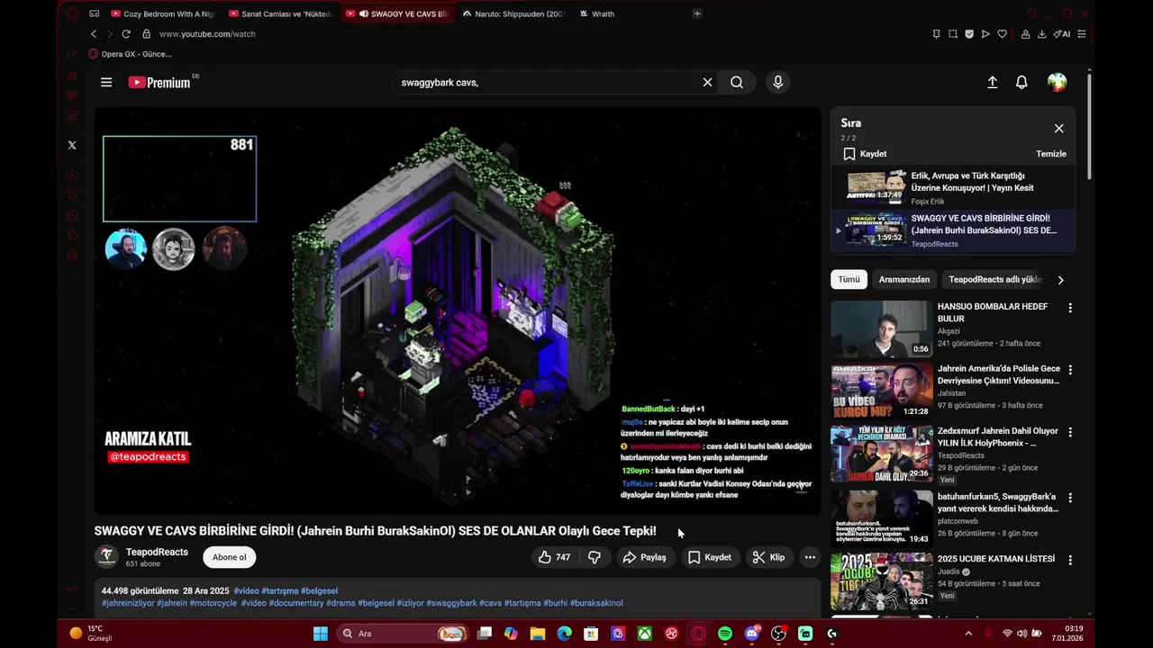Reload the page with refresh icon
Image resolution: width=1153 pixels, height=648 pixels.
click(126, 34)
